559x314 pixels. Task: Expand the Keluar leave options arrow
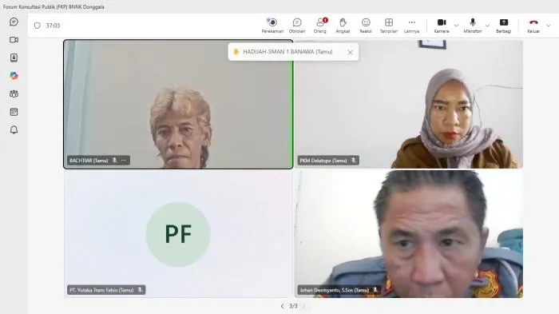point(549,26)
